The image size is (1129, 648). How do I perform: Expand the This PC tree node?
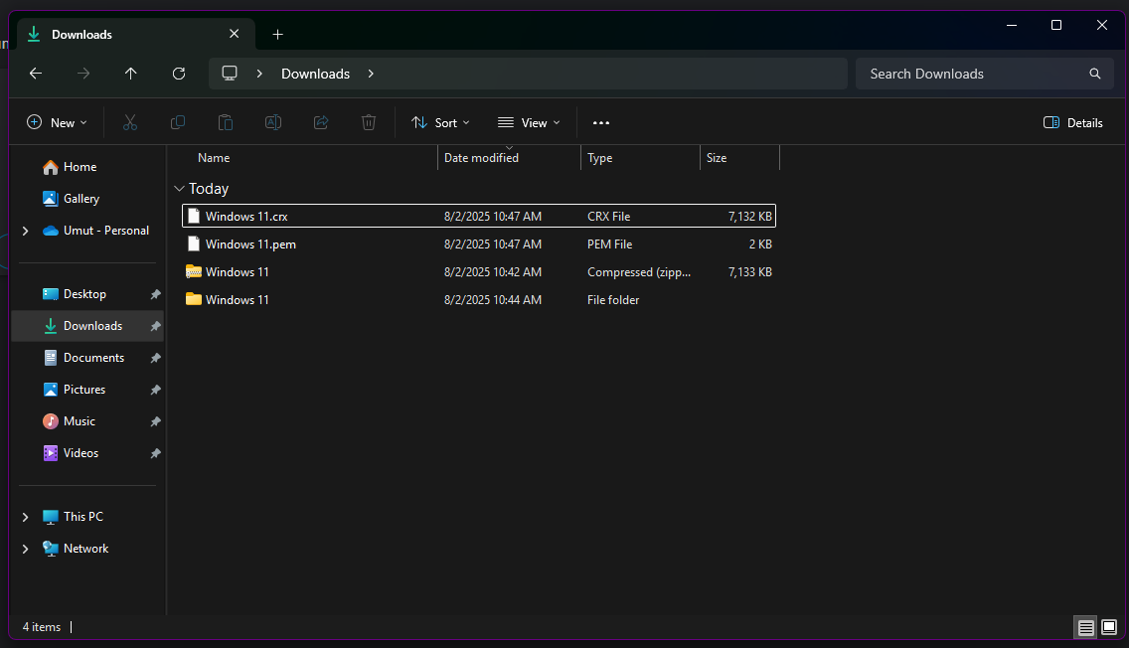pos(25,517)
